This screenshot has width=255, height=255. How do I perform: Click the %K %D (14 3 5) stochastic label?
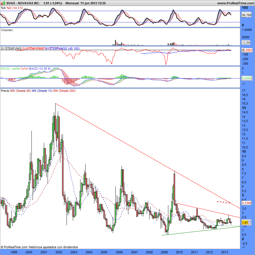[x=12, y=8]
